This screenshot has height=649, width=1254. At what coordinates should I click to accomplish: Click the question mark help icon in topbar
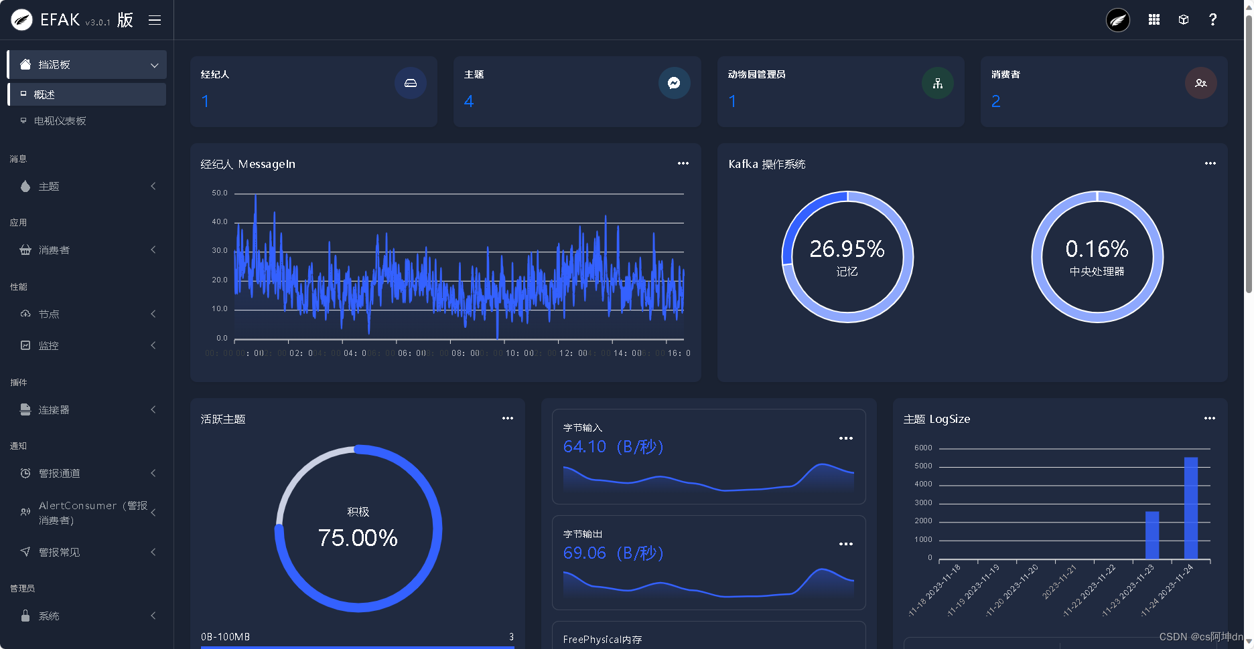(x=1212, y=19)
